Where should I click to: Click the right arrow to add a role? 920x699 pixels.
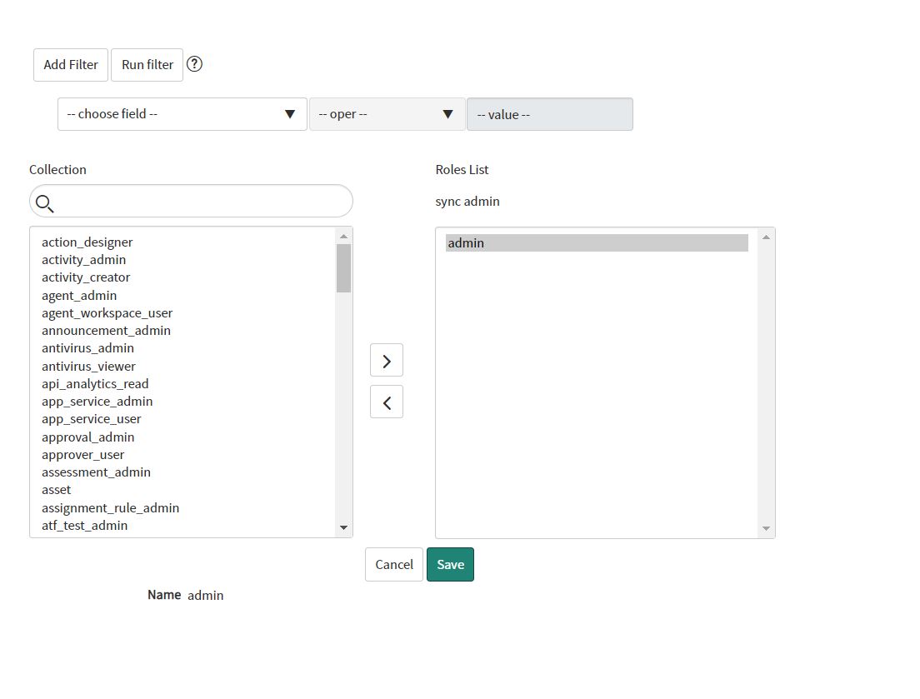tap(386, 360)
